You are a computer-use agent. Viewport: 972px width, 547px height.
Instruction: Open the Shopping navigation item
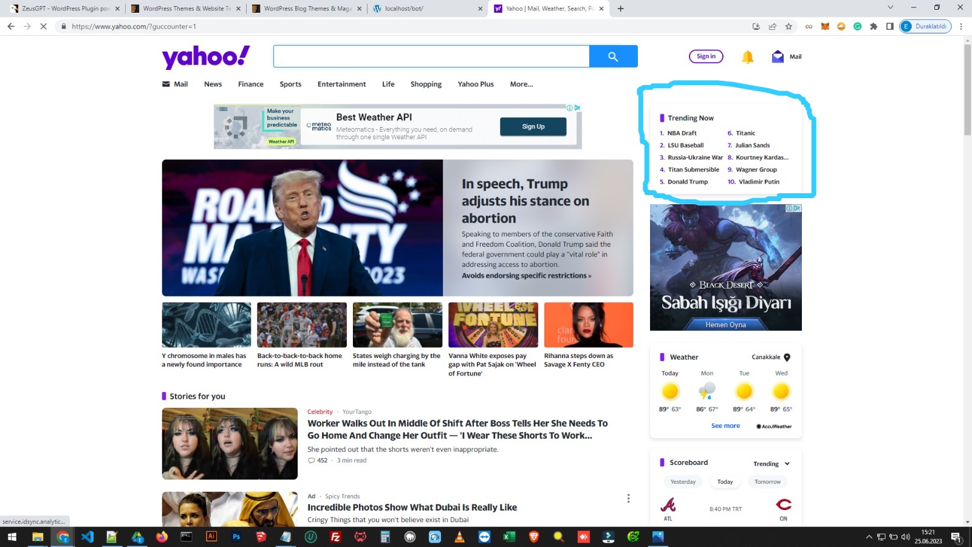coord(426,84)
